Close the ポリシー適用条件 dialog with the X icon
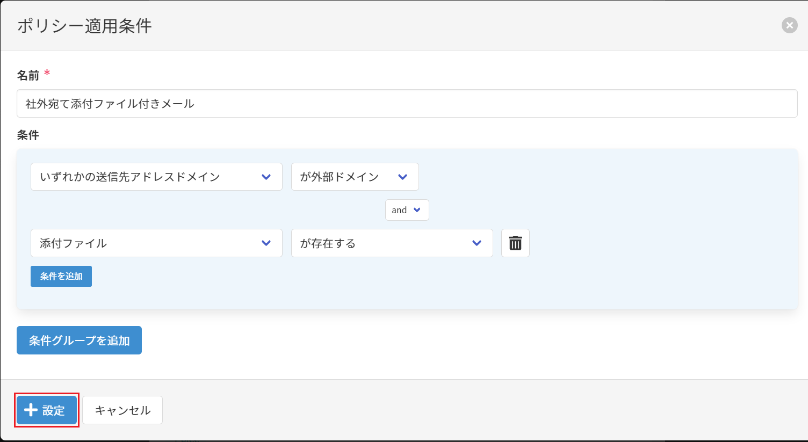 coord(789,25)
